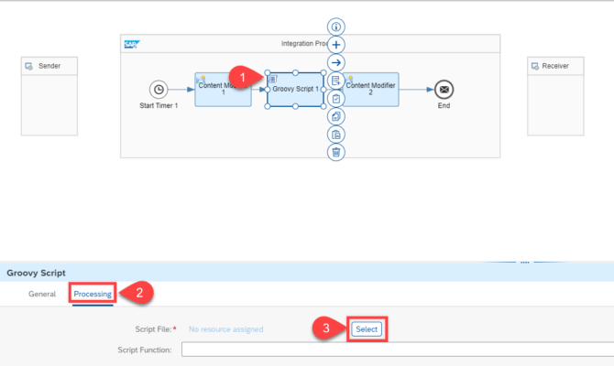Click the Script Function input field

tap(394, 350)
